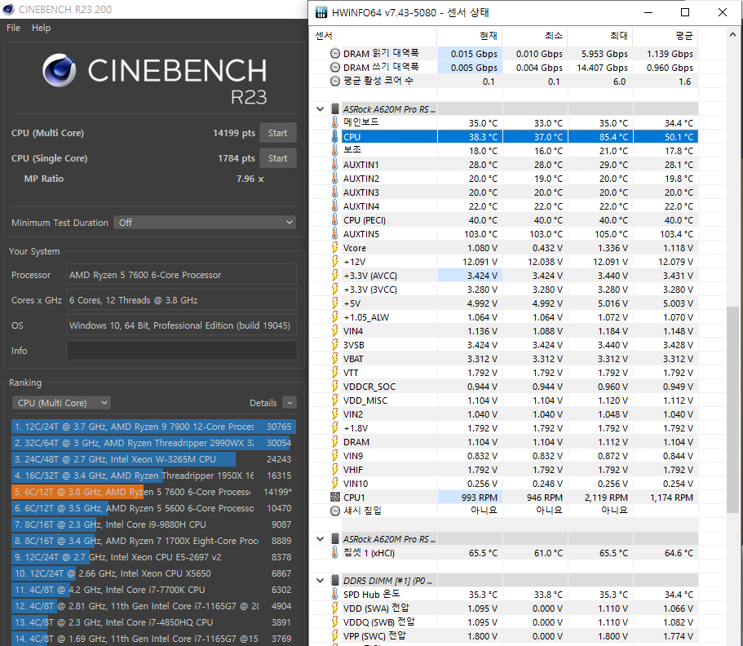Image resolution: width=743 pixels, height=646 pixels.
Task: Click the 평균 활성 코어 수 clock icon
Action: pyautogui.click(x=335, y=81)
